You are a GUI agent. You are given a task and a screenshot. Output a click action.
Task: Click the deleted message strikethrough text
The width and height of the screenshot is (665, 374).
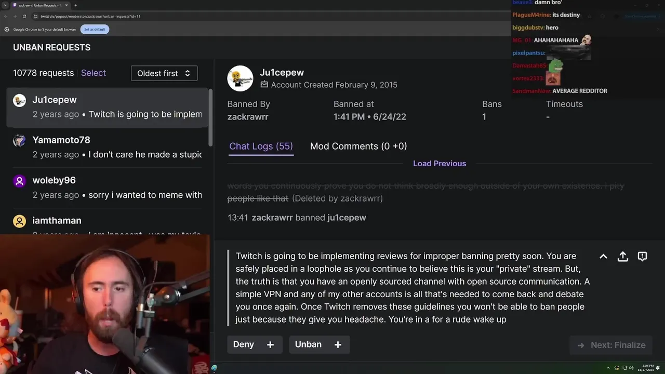coord(425,192)
